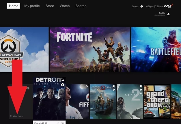181x124 pixels.
Task: Click the Profile label
Action: coord(162,13)
